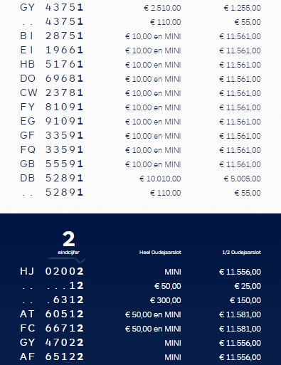Select the FC 66712 number
The width and height of the screenshot is (281, 365).
(x=52, y=328)
